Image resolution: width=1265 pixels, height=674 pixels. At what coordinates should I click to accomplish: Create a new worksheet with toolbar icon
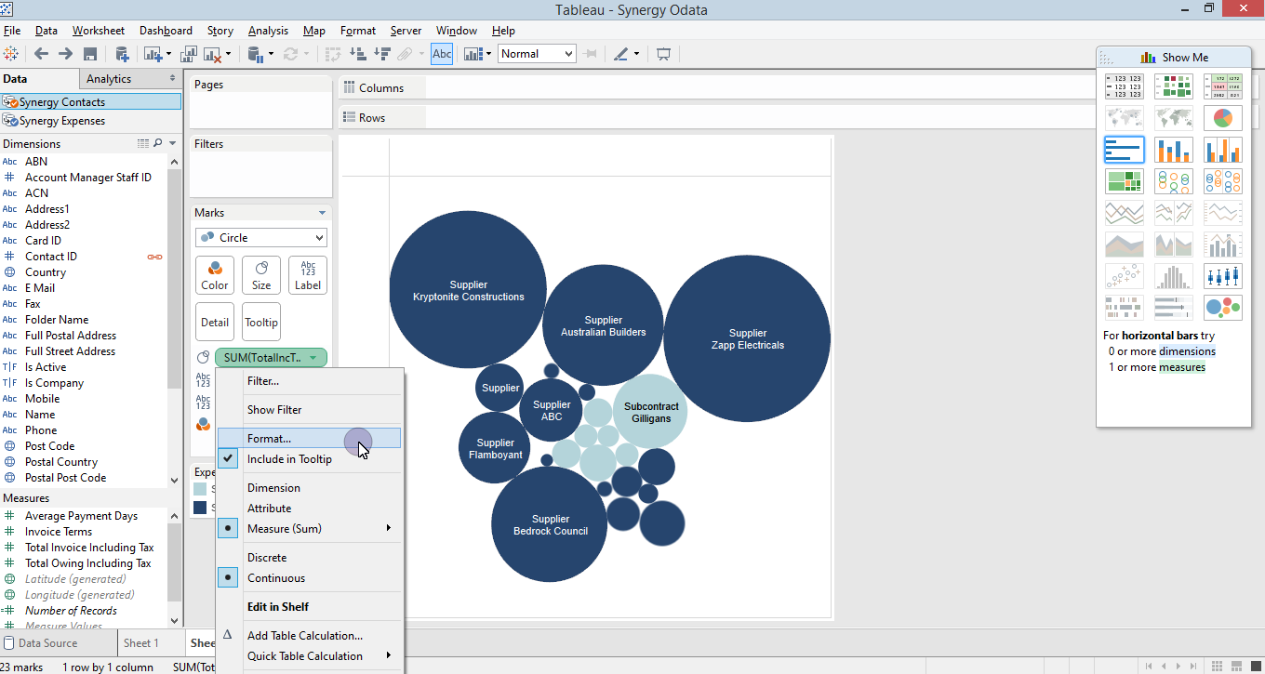(152, 54)
